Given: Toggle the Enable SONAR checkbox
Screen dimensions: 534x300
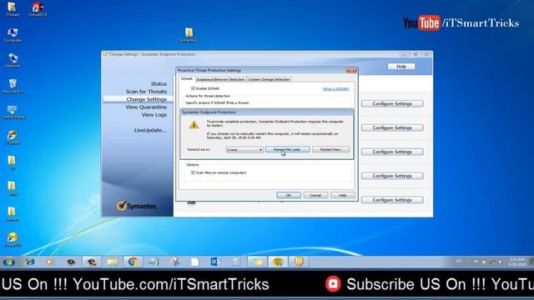Looking at the screenshot, I should point(193,88).
